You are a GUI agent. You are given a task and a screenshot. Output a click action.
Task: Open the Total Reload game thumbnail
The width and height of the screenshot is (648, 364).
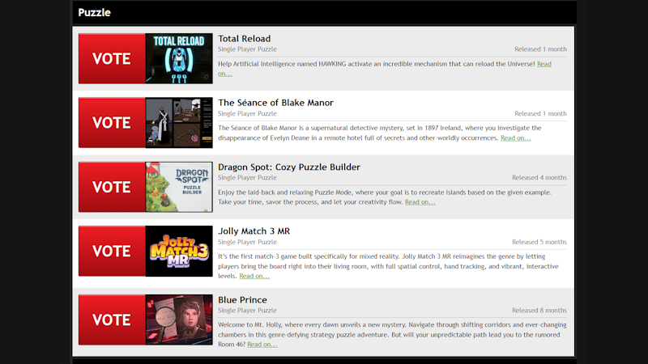pos(179,58)
